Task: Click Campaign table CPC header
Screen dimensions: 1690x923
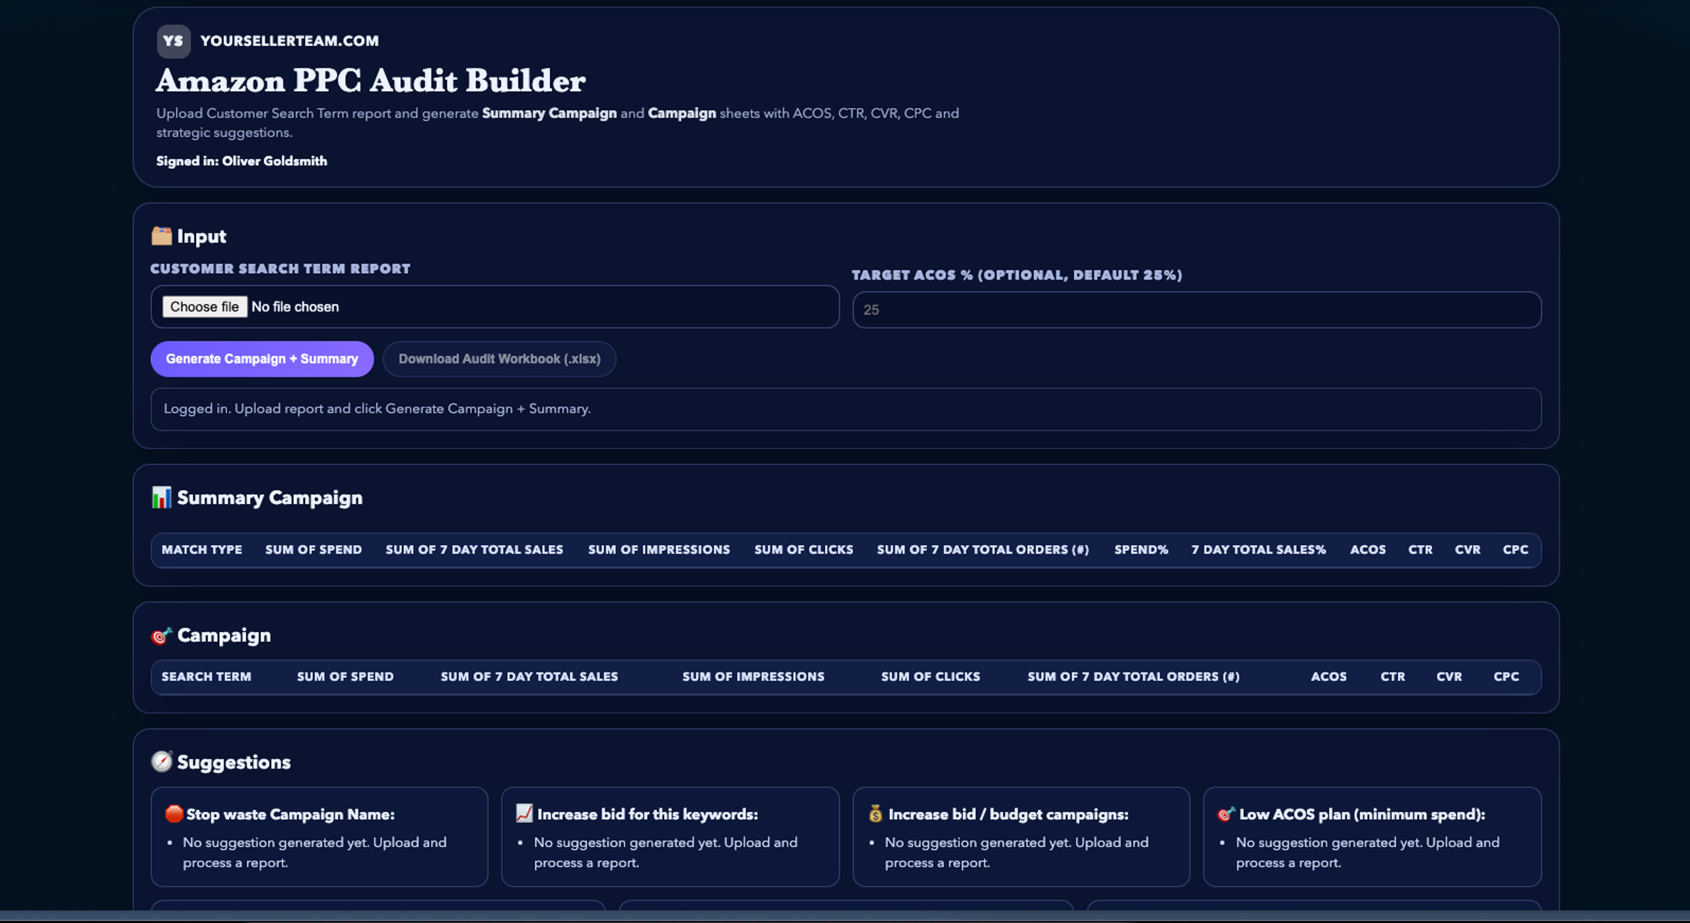Action: [x=1506, y=676]
